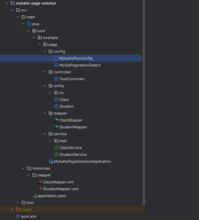Select the Student entity class
199x220 pixels.
66,106
